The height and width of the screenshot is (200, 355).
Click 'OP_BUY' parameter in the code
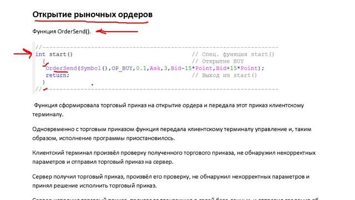pyautogui.click(x=122, y=68)
